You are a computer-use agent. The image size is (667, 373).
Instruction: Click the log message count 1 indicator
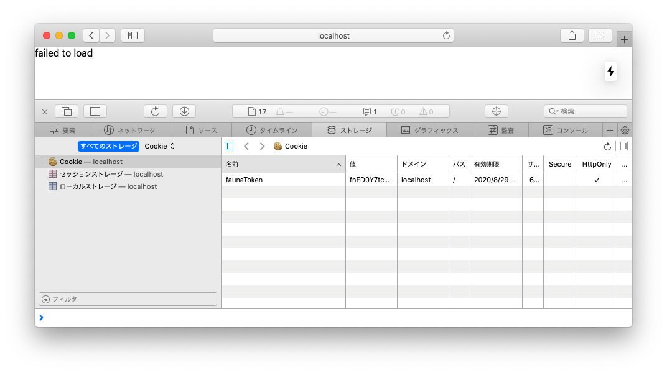point(370,111)
